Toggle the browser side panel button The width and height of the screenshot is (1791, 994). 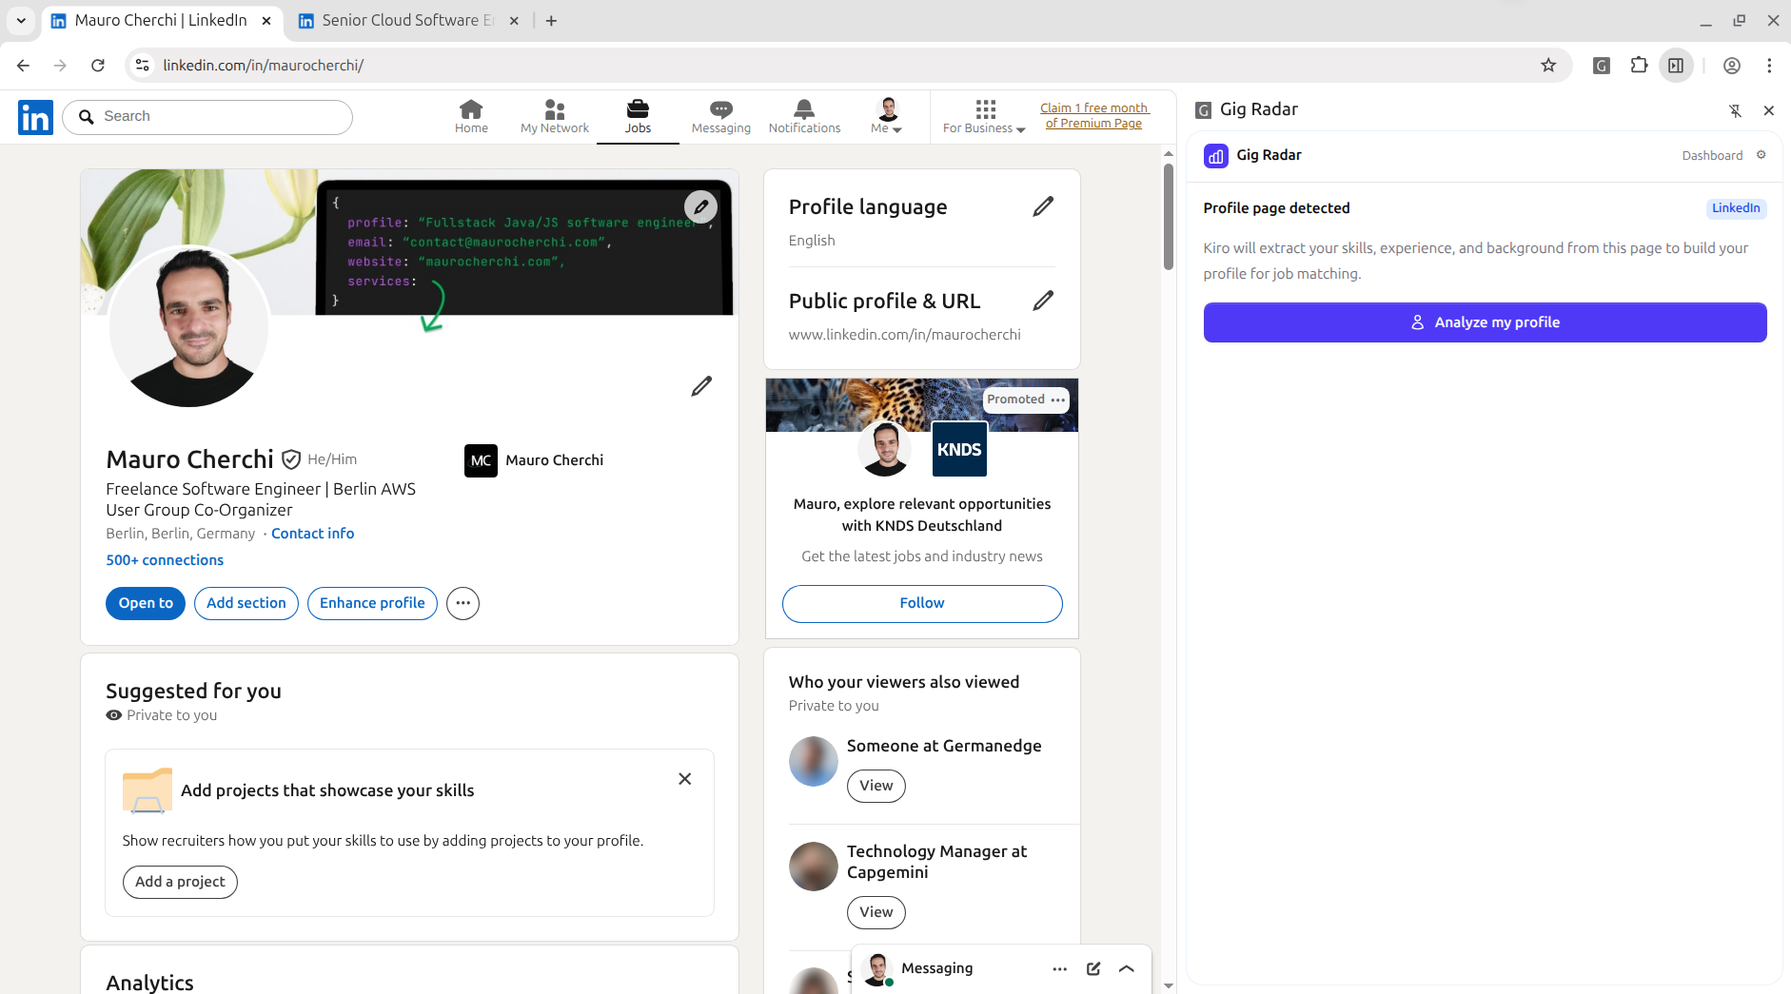tap(1676, 66)
